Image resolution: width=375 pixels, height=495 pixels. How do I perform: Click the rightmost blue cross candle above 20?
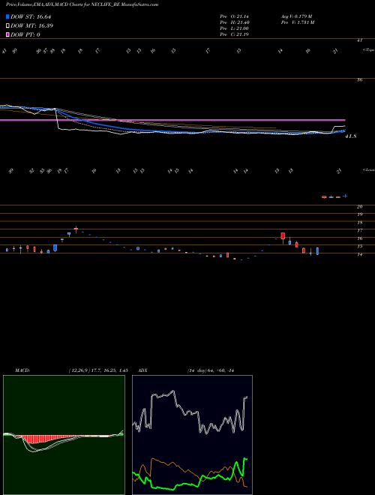coord(345,196)
